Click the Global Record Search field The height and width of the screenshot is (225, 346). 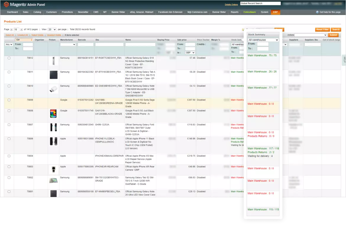click(260, 3)
